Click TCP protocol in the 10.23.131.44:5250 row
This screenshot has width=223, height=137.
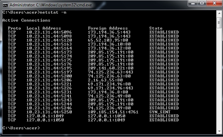(12, 112)
